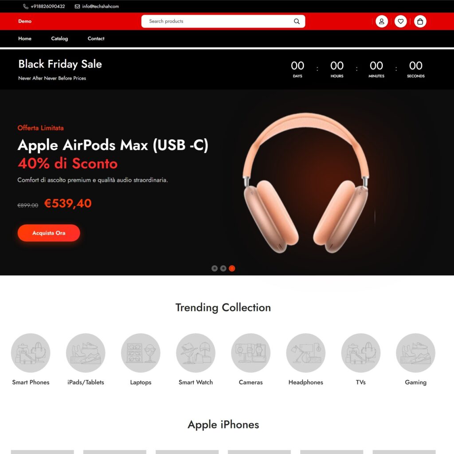Open the Contact menu item

[96, 39]
